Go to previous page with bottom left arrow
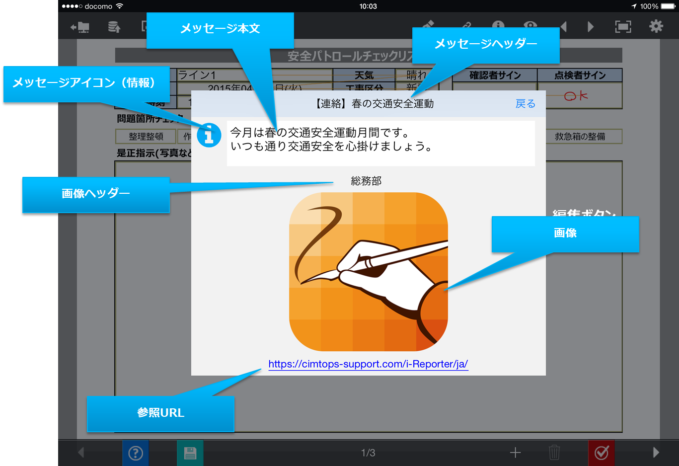 (81, 453)
